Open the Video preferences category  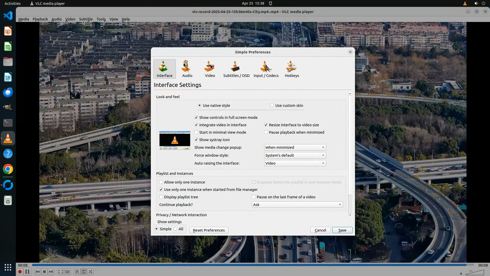tap(210, 69)
